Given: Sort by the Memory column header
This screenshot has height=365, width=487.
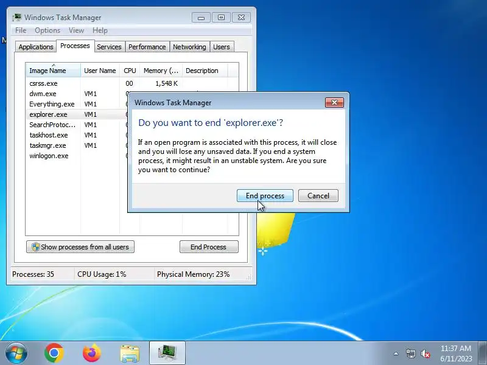Looking at the screenshot, I should pos(161,71).
